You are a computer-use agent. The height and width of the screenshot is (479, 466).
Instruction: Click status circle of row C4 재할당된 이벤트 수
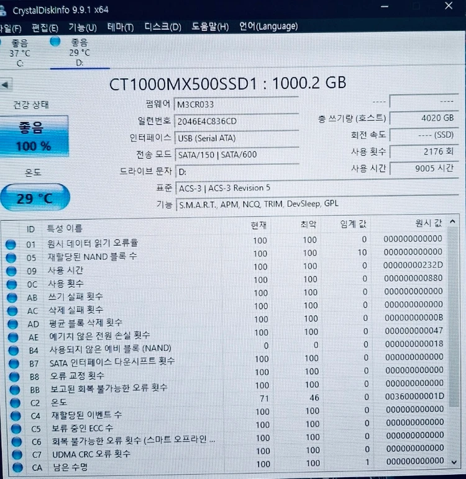pyautogui.click(x=16, y=416)
